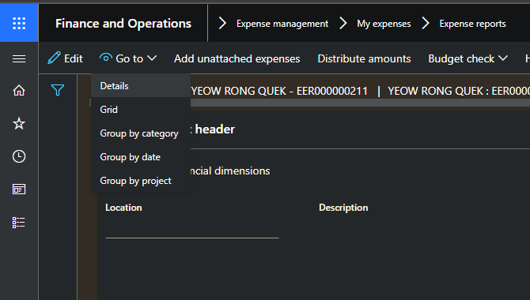Open Recent clock icon

[19, 156]
